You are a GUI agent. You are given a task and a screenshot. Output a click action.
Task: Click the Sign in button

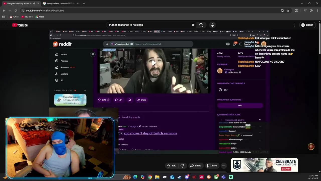[x=307, y=25]
